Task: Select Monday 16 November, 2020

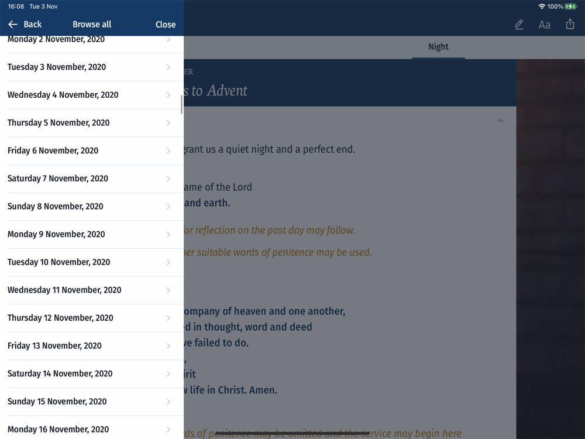Action: click(92, 428)
